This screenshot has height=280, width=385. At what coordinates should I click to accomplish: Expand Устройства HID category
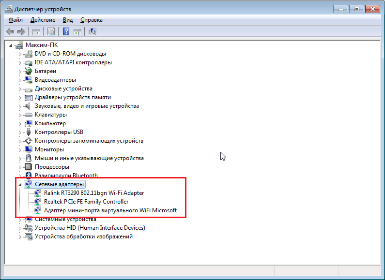pos(20,228)
